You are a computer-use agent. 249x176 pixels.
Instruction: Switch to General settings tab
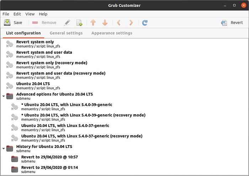tap(66, 33)
